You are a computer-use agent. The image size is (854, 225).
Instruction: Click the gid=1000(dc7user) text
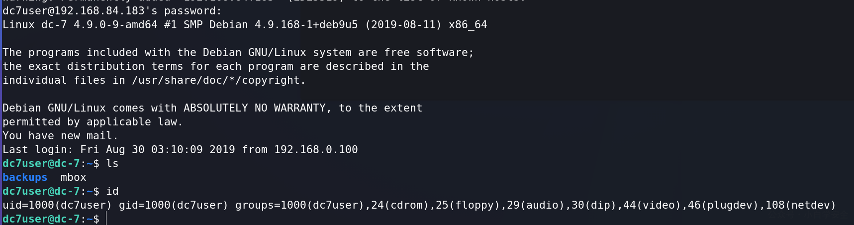[x=174, y=205]
